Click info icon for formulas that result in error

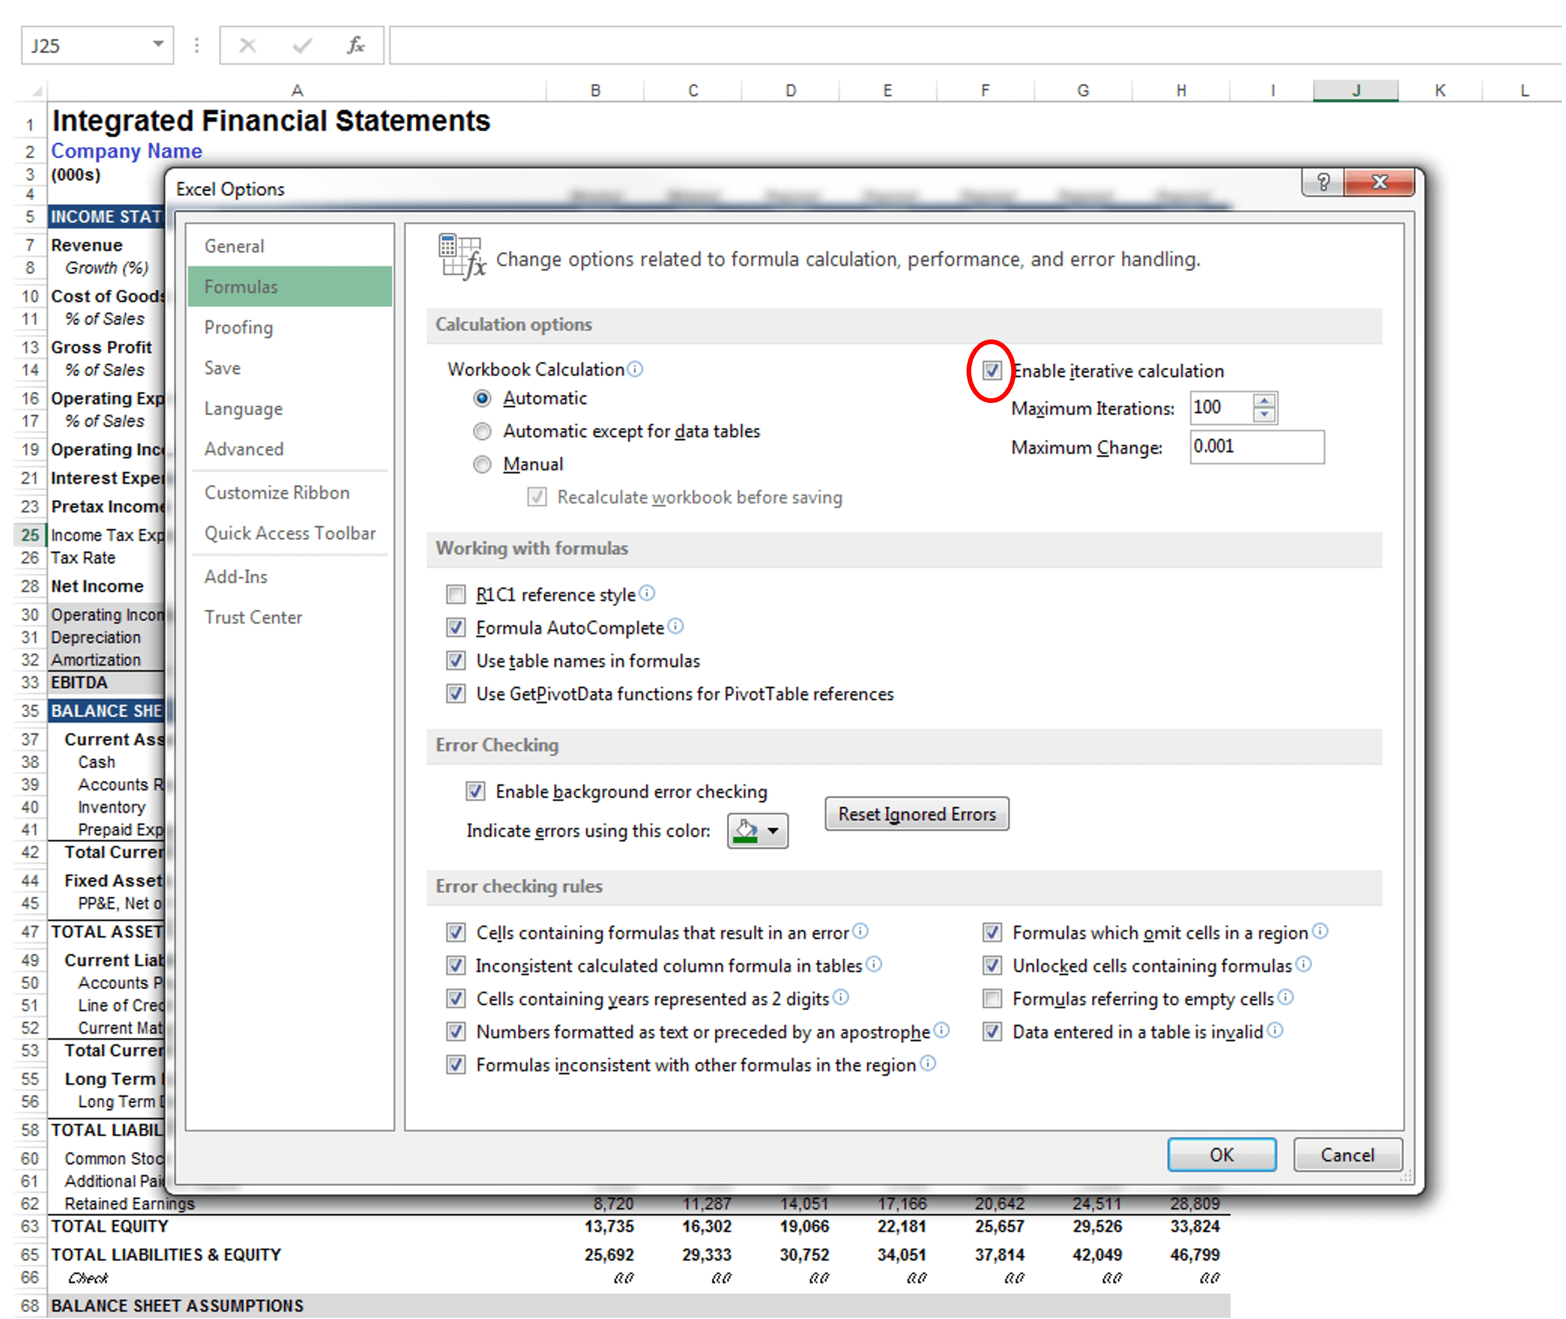tap(861, 932)
